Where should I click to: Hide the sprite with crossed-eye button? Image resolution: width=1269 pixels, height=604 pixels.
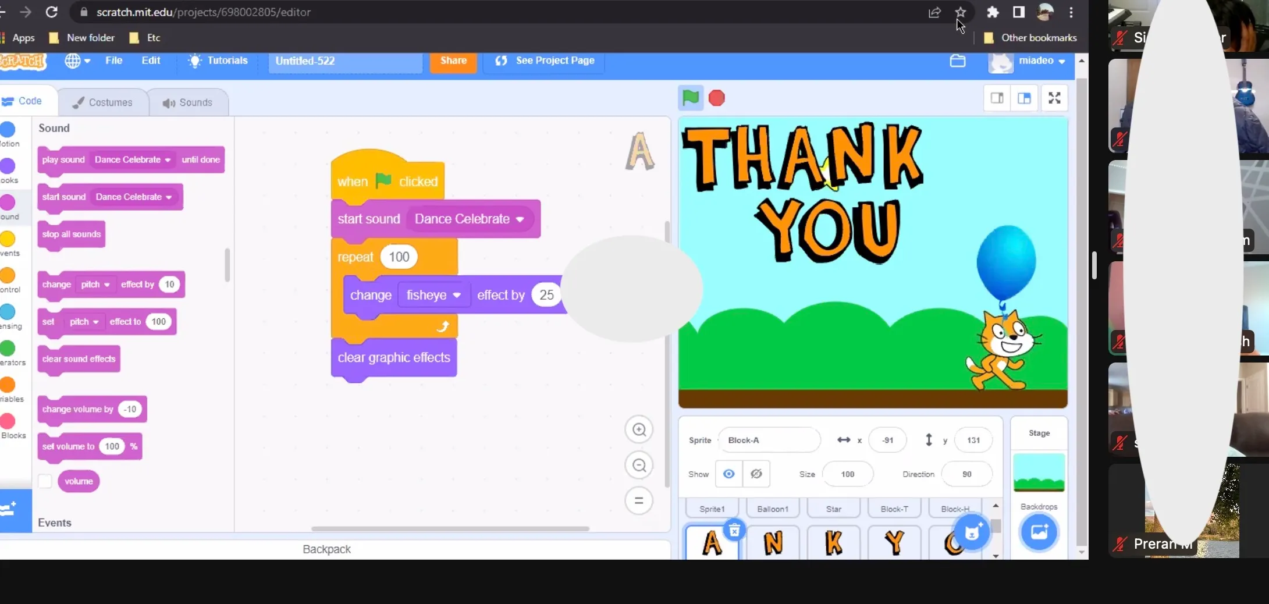coord(756,474)
